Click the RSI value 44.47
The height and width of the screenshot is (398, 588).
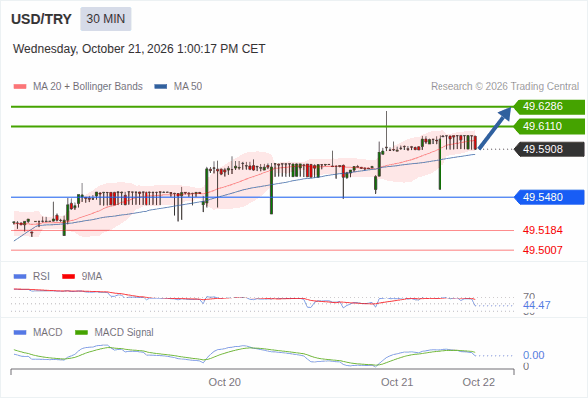pyautogui.click(x=537, y=305)
